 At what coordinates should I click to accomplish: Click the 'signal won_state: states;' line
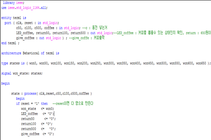coord(22,73)
